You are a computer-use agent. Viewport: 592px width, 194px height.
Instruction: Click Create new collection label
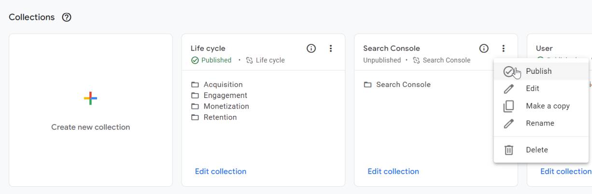click(91, 127)
